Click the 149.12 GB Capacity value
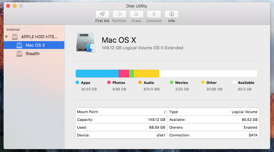The width and height of the screenshot is (274, 152). point(157,120)
